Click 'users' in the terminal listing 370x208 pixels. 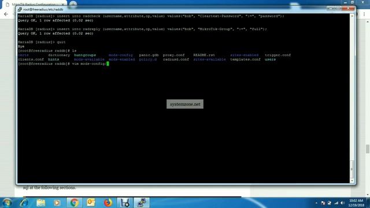coord(270,60)
